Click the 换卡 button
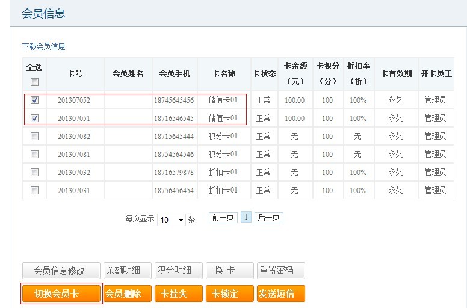Viewport: 467px width, 308px height. pyautogui.click(x=229, y=271)
